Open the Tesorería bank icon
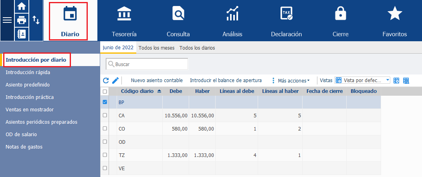Image resolution: width=422 pixels, height=177 pixels. pyautogui.click(x=124, y=14)
